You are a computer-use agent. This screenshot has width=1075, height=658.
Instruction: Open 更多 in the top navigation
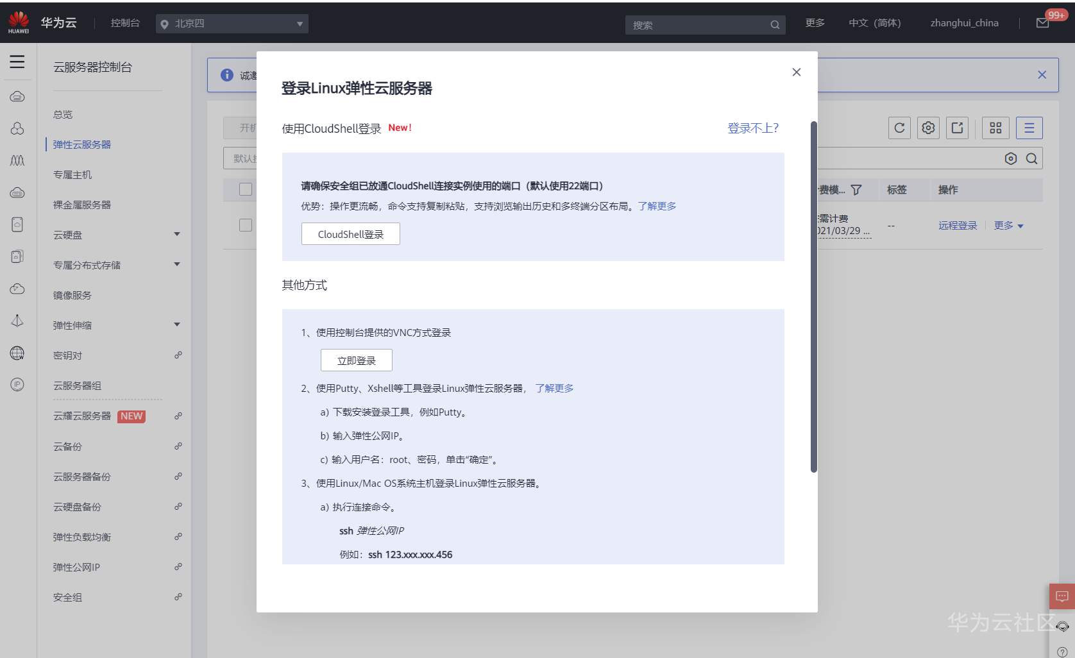click(815, 23)
